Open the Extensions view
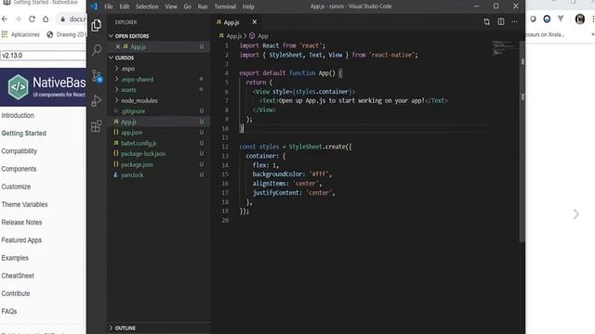The height and width of the screenshot is (334, 595). click(x=97, y=126)
